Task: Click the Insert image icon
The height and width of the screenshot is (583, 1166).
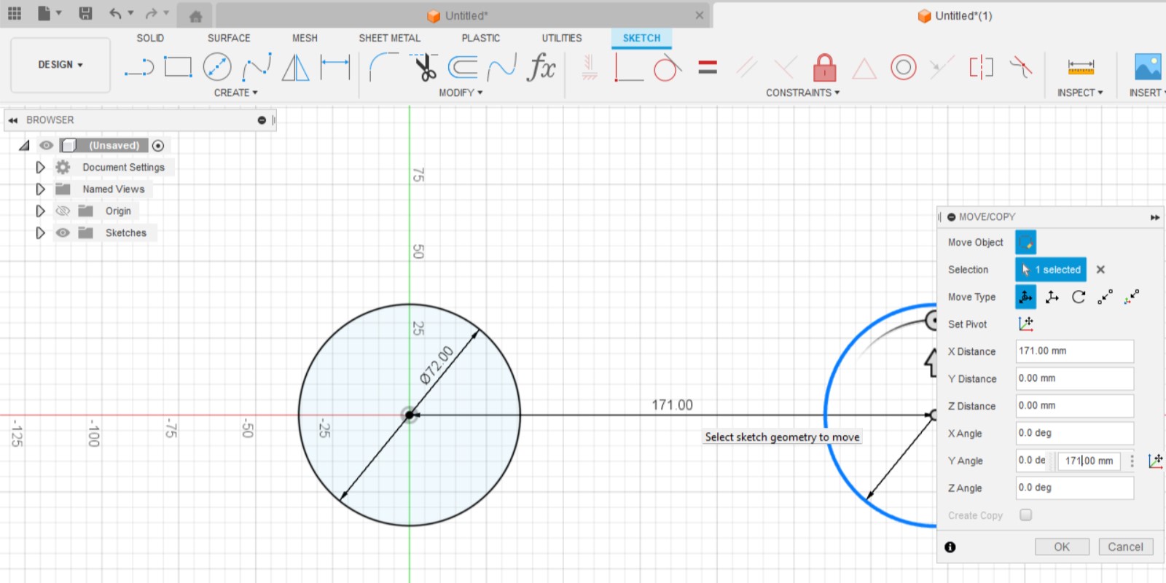Action: [1148, 67]
